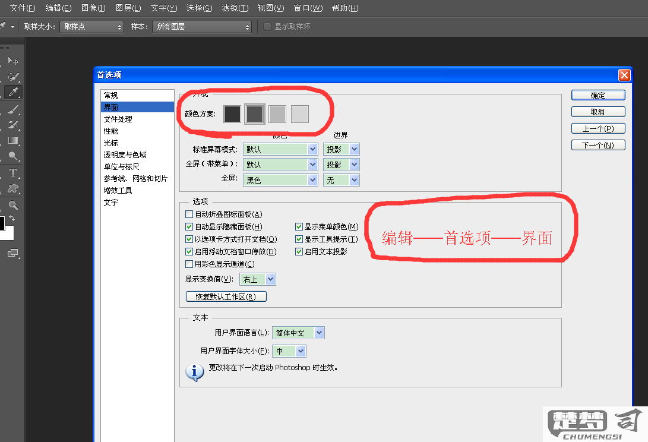Image resolution: width=648 pixels, height=442 pixels.
Task: Select the Gradient tool
Action: (13, 140)
